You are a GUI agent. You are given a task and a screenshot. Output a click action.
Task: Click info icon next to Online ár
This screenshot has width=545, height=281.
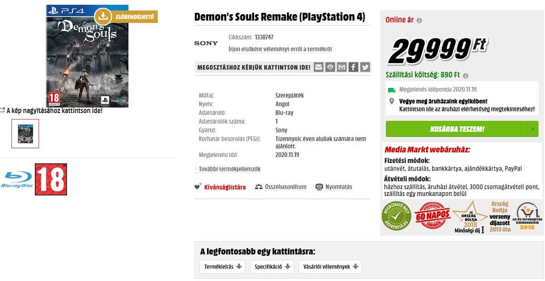point(419,21)
